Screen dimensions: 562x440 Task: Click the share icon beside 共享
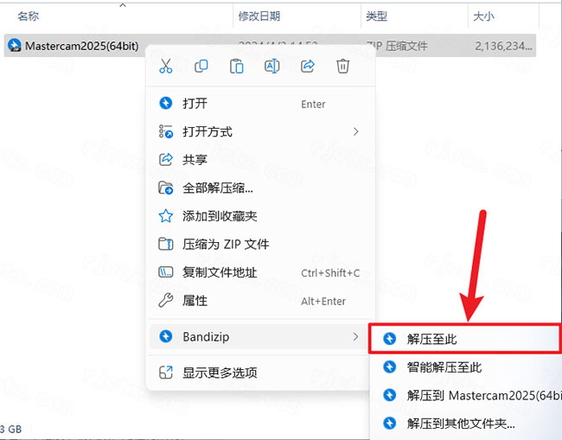[166, 159]
